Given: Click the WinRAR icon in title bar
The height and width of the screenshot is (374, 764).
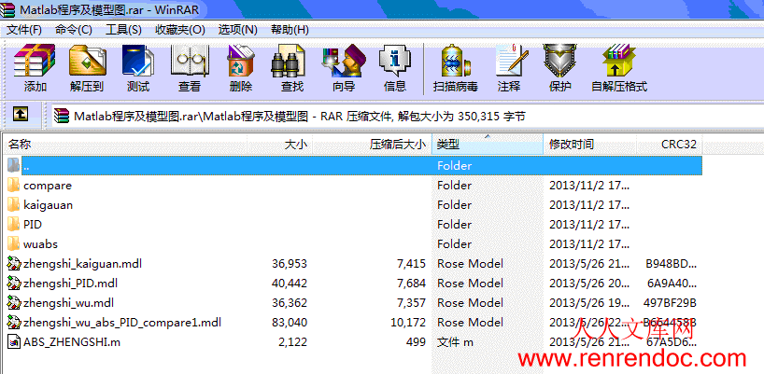Looking at the screenshot, I should 8,9.
